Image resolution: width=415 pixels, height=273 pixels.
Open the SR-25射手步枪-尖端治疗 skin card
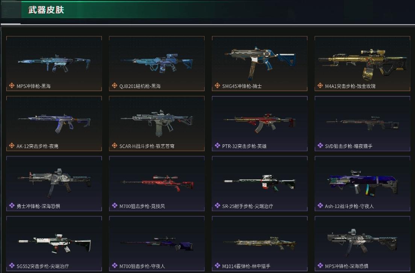coord(260,184)
